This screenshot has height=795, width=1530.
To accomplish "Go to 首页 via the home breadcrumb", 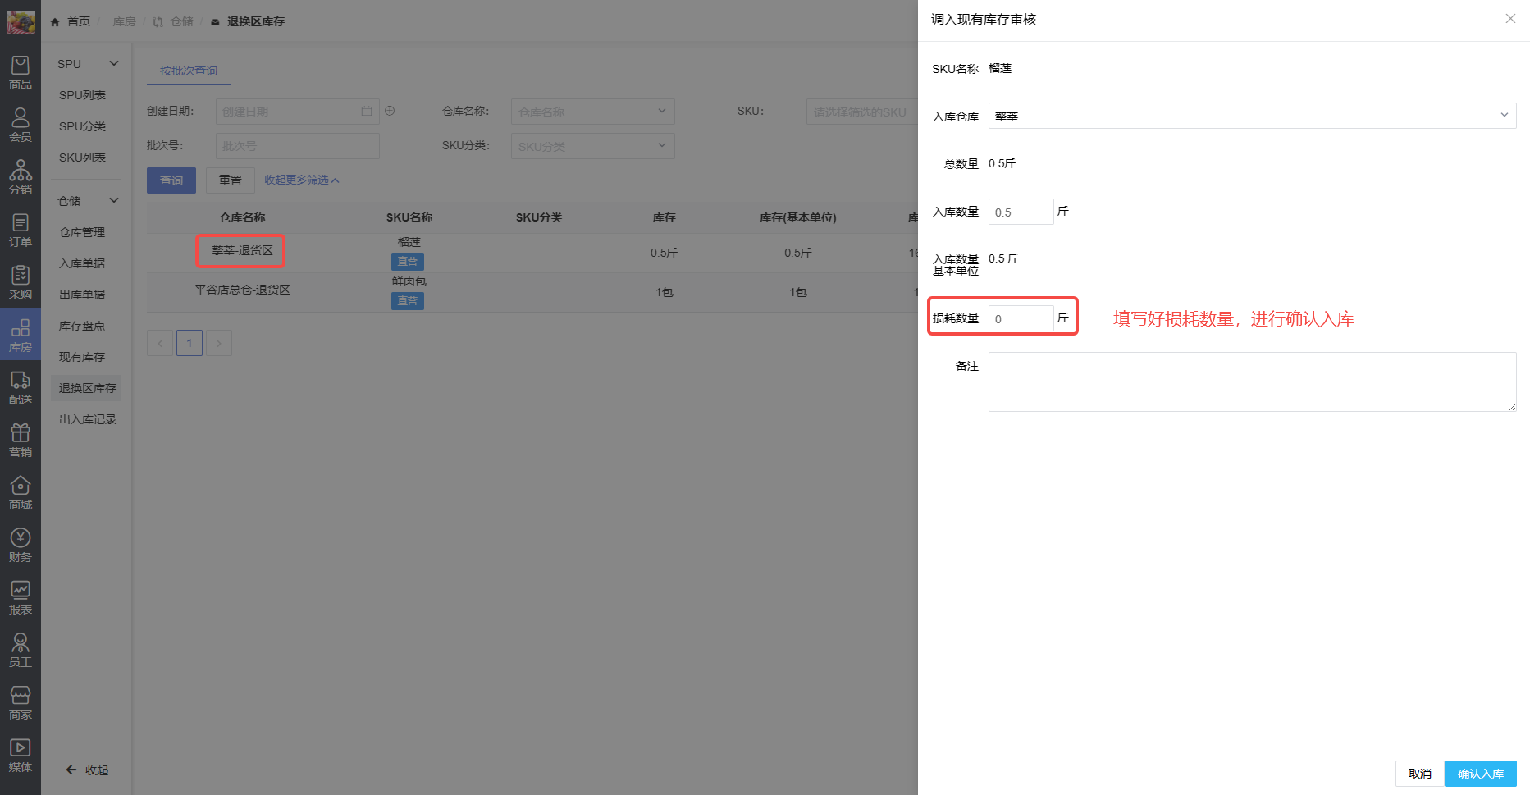I will pos(71,21).
